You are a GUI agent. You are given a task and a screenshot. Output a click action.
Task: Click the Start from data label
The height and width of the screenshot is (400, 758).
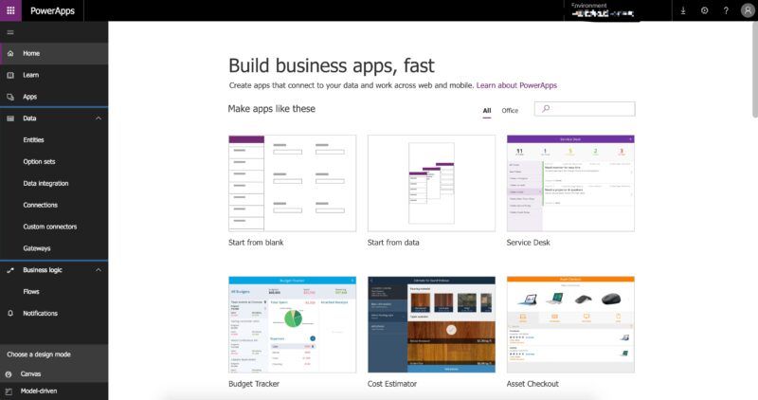coord(393,243)
